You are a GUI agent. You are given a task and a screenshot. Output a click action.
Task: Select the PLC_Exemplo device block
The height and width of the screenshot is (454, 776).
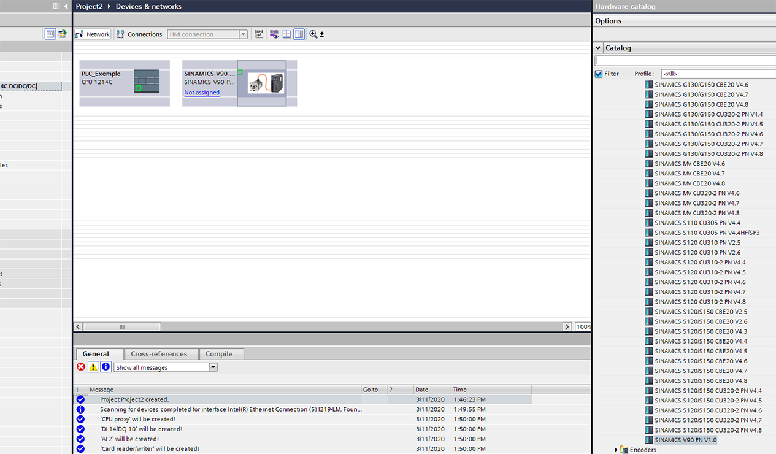coord(125,83)
